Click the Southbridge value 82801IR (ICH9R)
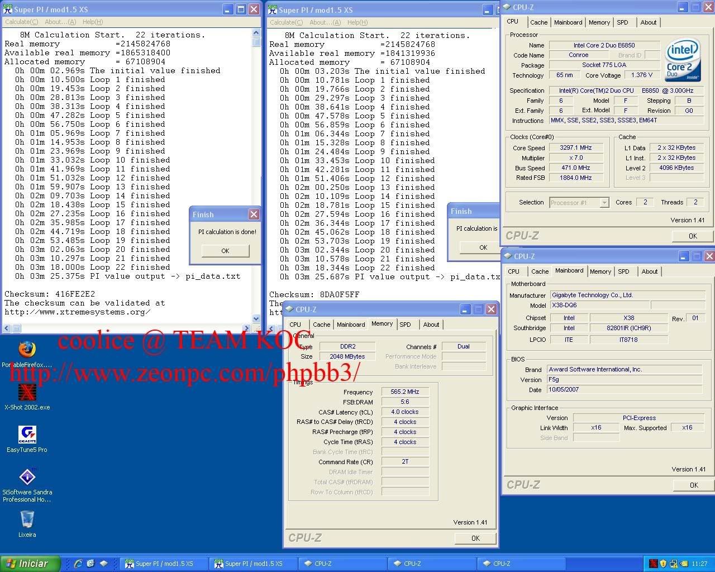The height and width of the screenshot is (572, 715). [x=629, y=328]
